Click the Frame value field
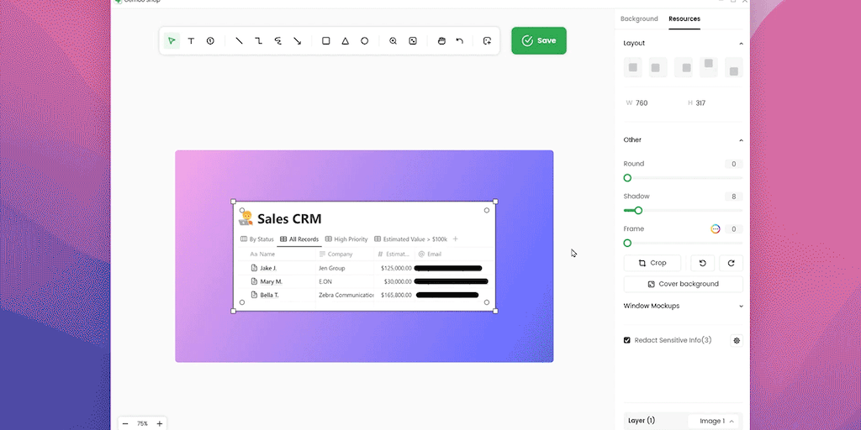This screenshot has width=861, height=430. point(733,229)
